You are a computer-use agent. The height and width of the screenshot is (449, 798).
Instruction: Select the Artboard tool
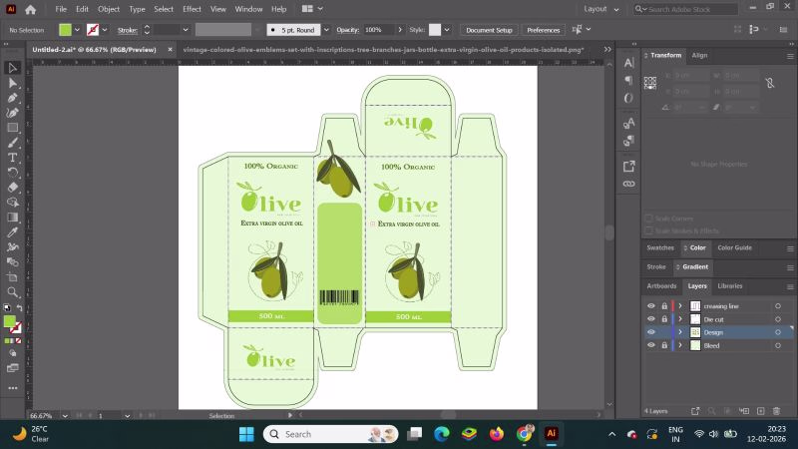13,277
